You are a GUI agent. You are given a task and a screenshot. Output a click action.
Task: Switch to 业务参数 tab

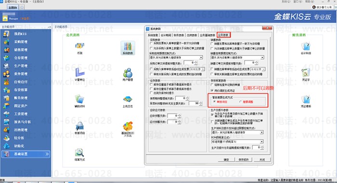pyautogui.click(x=223, y=35)
